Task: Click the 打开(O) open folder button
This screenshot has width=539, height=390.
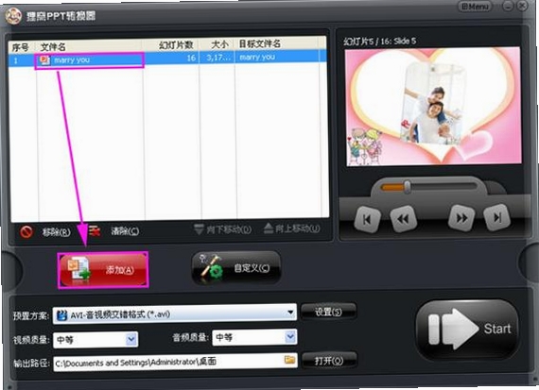Action: 329,361
